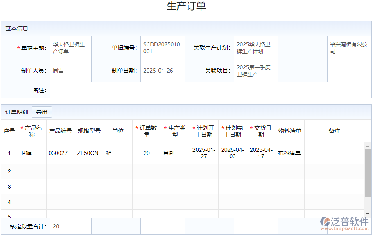
Task: Click the 制单人员 field label
Action: [x=34, y=71]
